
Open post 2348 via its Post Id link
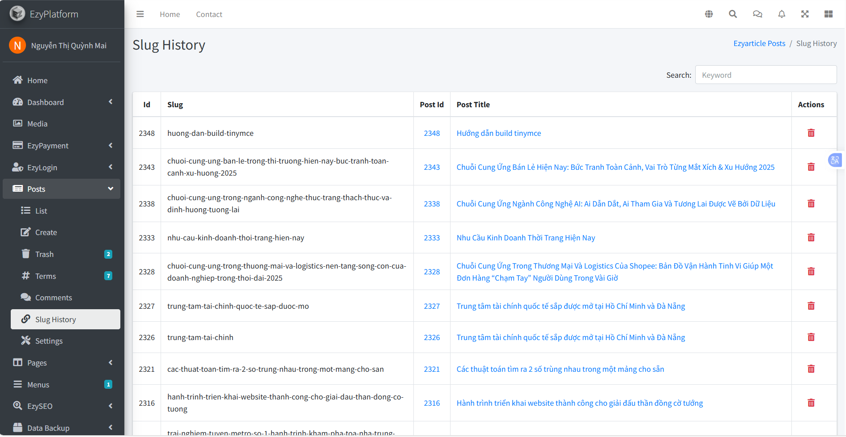(431, 133)
